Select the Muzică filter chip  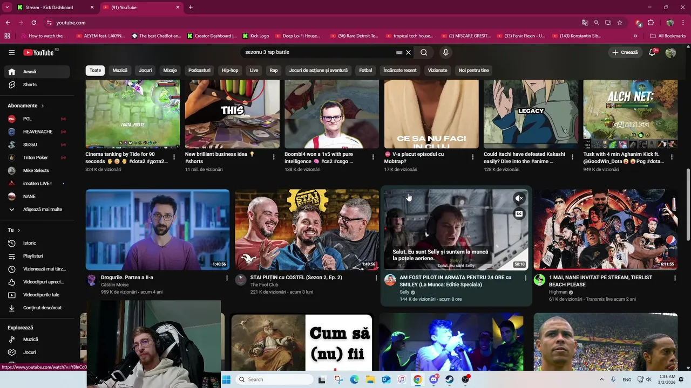[120, 70]
